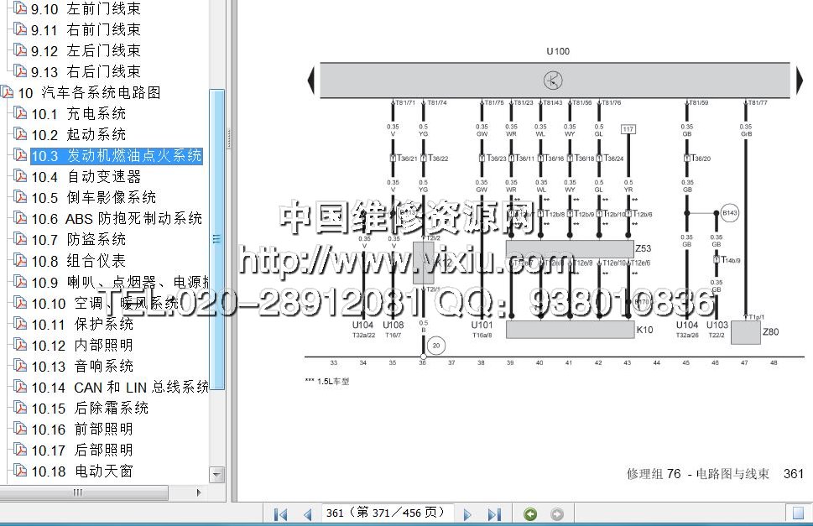
Task: Click the page layout icon at bottom right
Action: coord(797,513)
